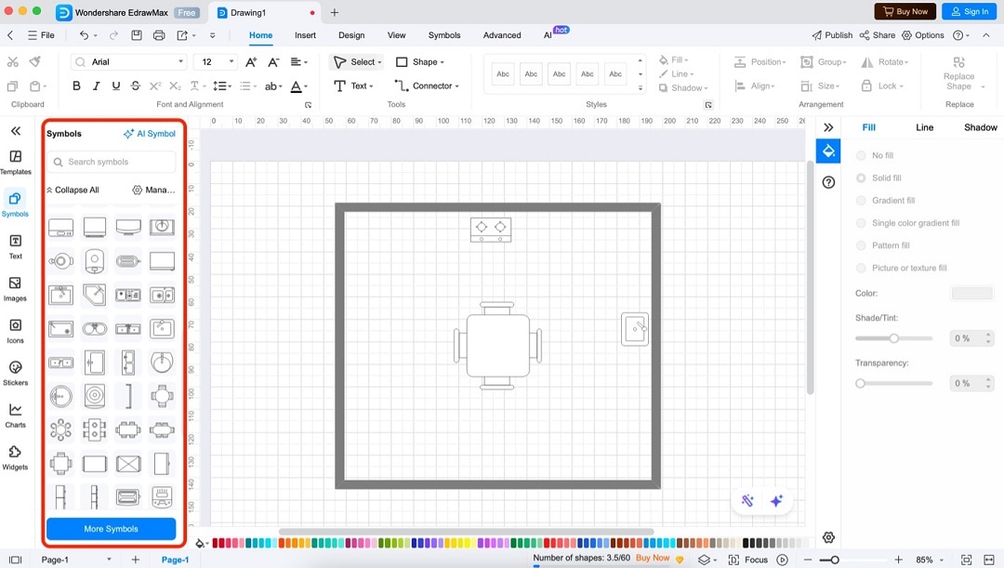The height and width of the screenshot is (568, 1004).
Task: Collapse the left sidebar with double chevron
Action: tap(16, 131)
